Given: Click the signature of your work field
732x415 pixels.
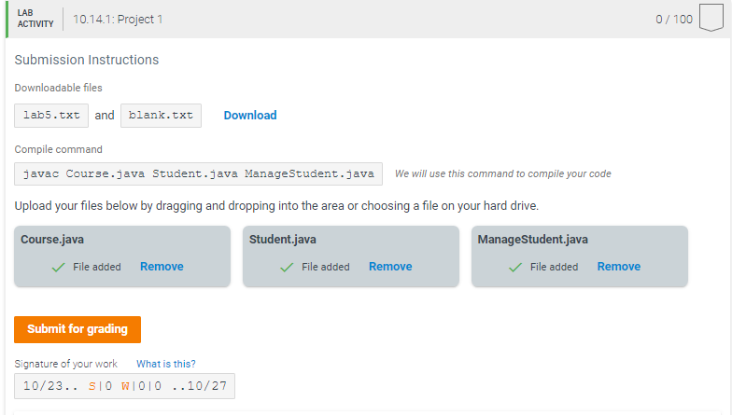Looking at the screenshot, I should coord(125,386).
